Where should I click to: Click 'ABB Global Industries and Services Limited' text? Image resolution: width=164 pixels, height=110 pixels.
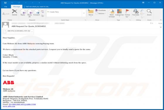point(23,97)
